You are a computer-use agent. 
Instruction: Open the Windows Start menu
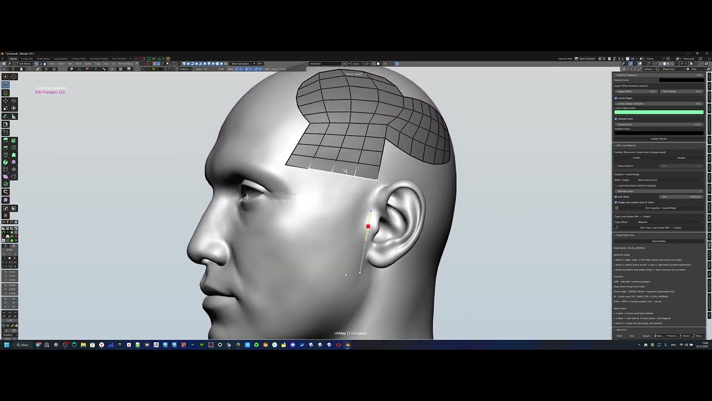click(7, 345)
